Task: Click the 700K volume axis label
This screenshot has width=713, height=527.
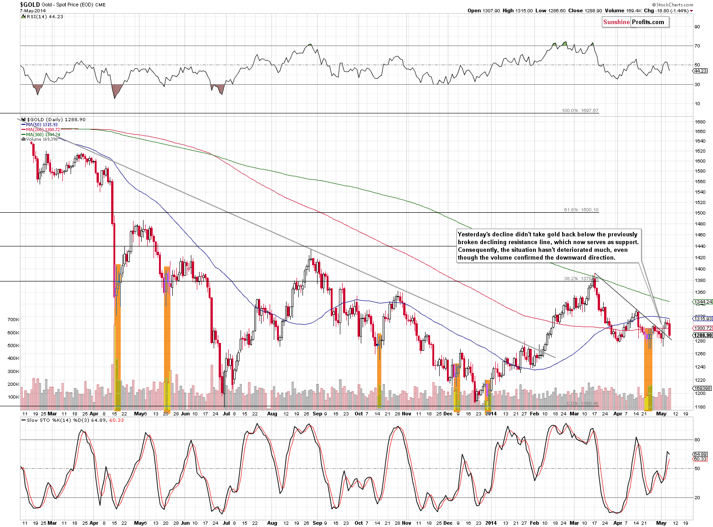Action: click(x=14, y=320)
